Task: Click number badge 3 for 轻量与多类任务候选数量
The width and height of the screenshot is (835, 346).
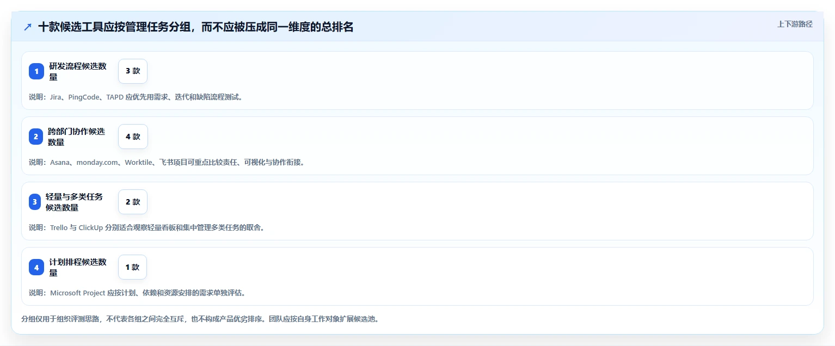Action: pos(35,202)
